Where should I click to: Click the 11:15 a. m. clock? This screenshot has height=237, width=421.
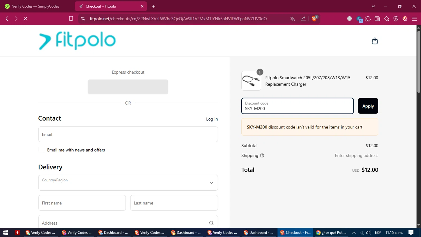(394, 233)
